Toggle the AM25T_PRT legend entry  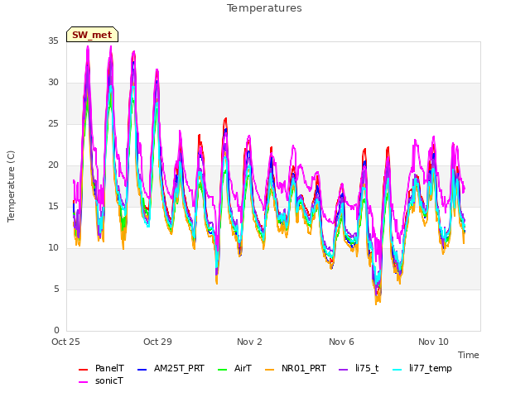pos(171,368)
